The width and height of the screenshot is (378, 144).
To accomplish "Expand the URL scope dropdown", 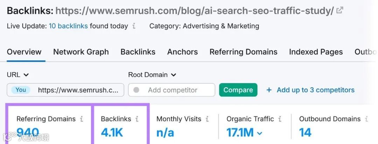I will pyautogui.click(x=26, y=75).
